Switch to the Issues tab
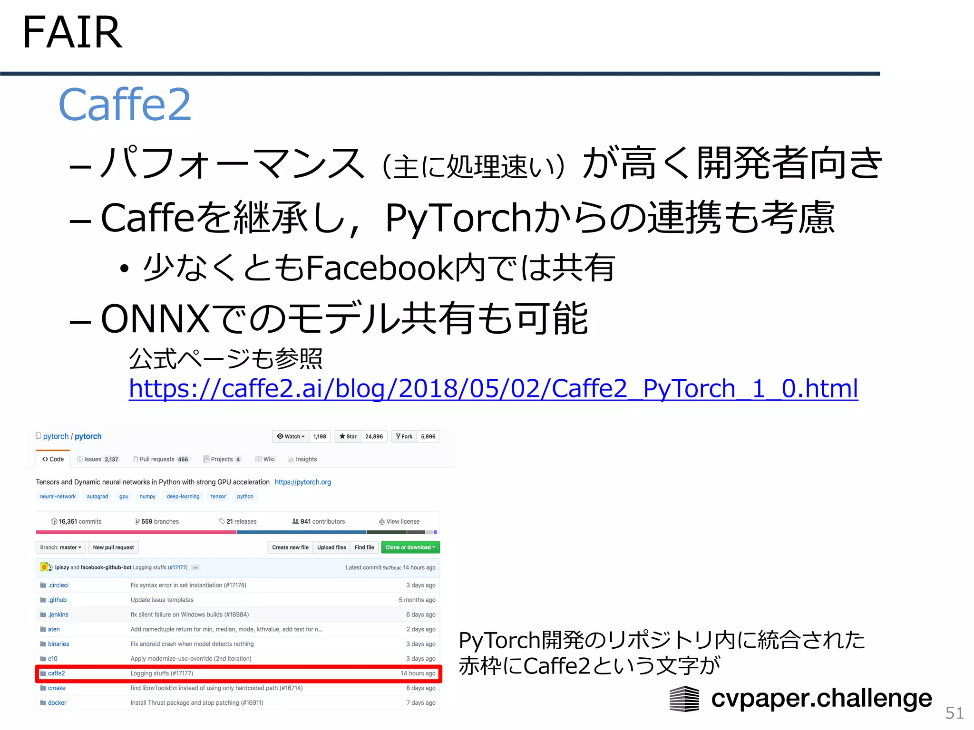Viewport: 974px width, 730px height. [x=98, y=459]
